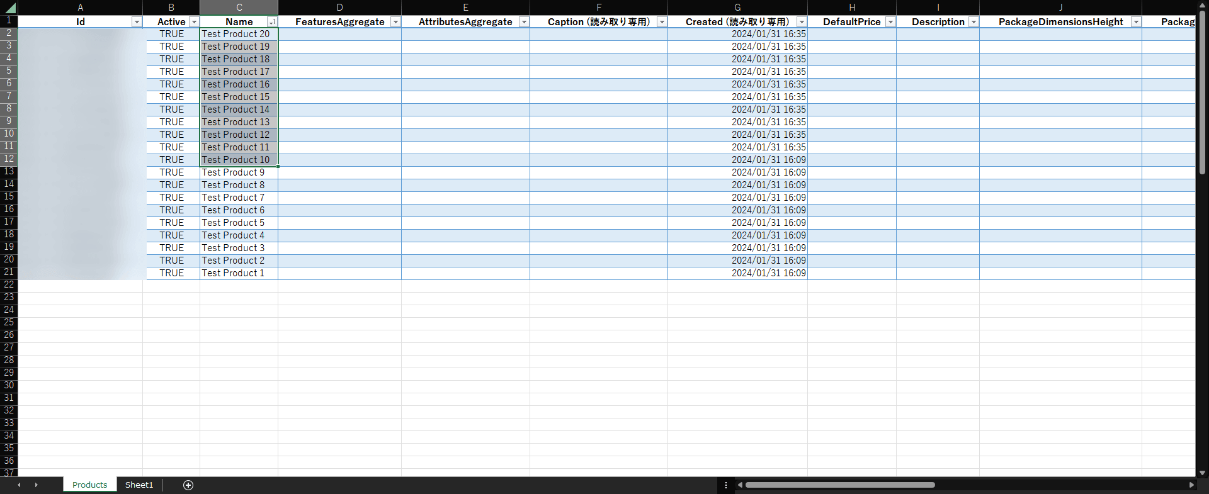Select column D header
This screenshot has width=1209, height=494.
coord(339,8)
